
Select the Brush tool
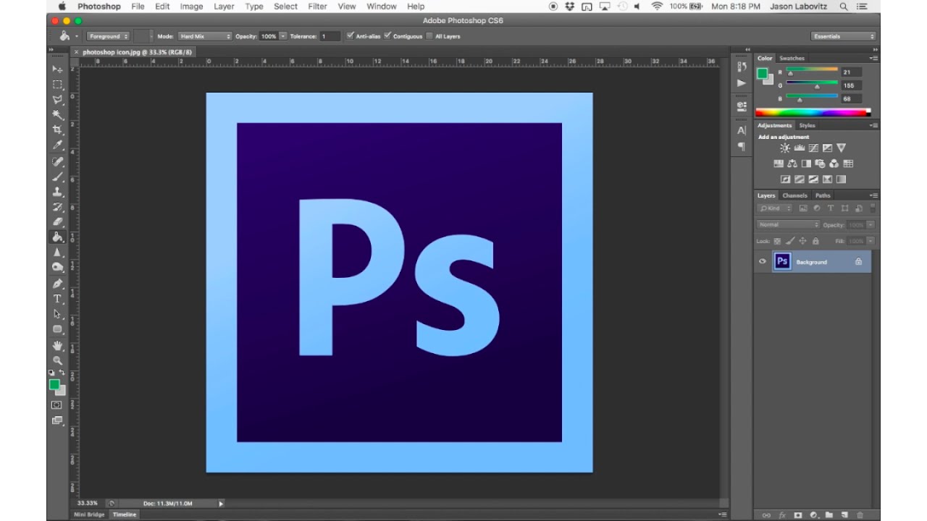click(x=57, y=177)
